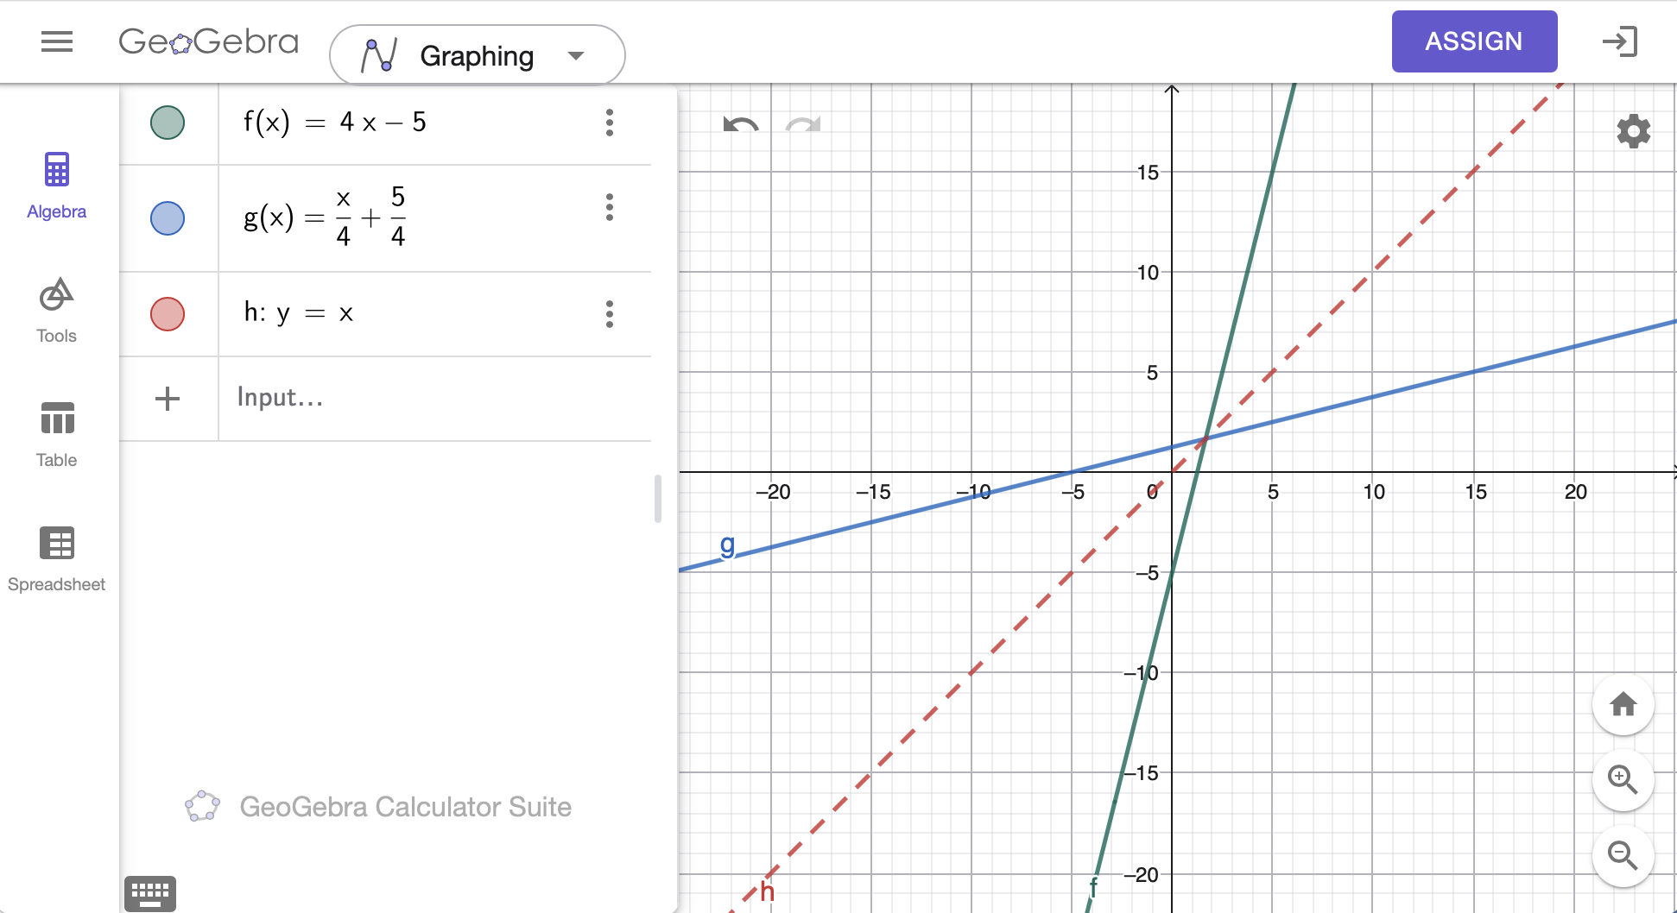Zoom out of the graph

point(1623,855)
